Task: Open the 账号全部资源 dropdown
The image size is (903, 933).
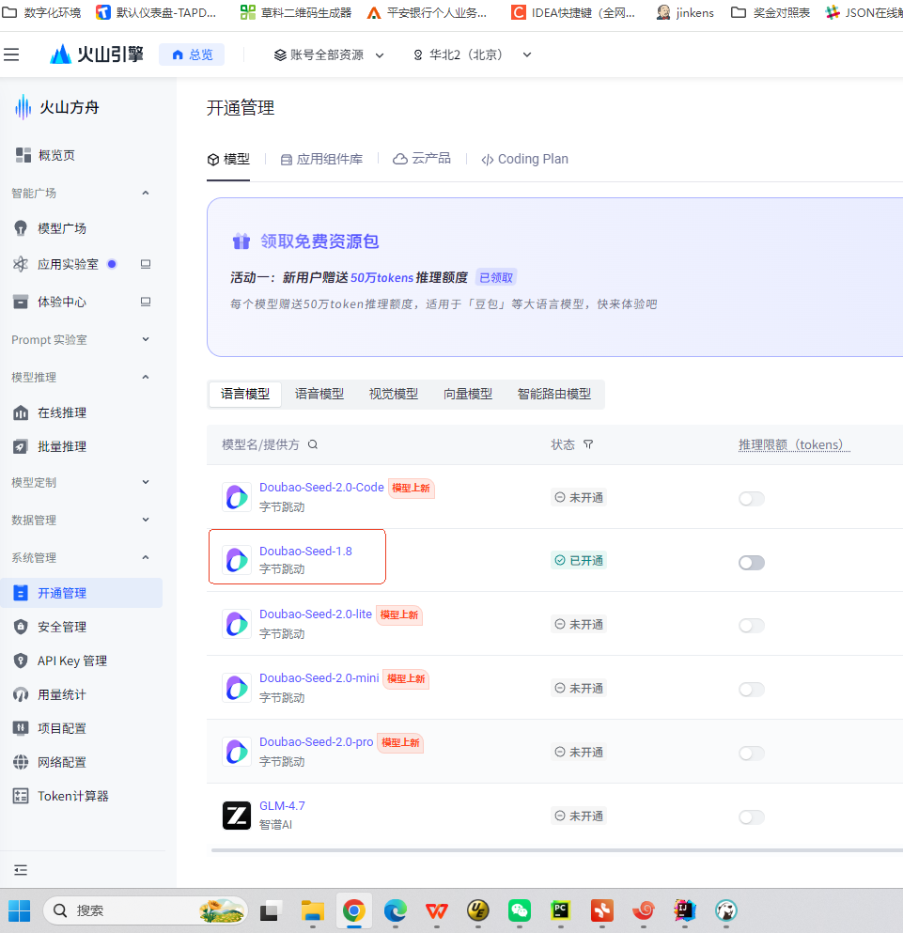Action: pos(329,54)
